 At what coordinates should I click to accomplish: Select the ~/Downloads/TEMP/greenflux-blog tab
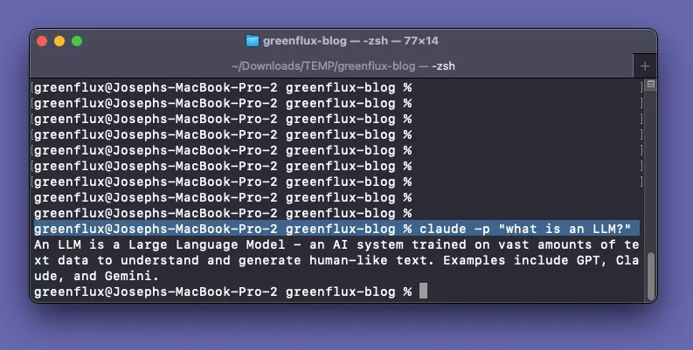332,65
